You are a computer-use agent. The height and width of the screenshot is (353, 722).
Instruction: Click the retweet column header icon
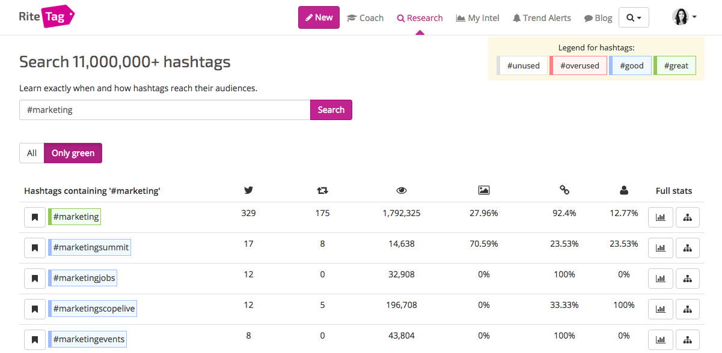coord(322,190)
